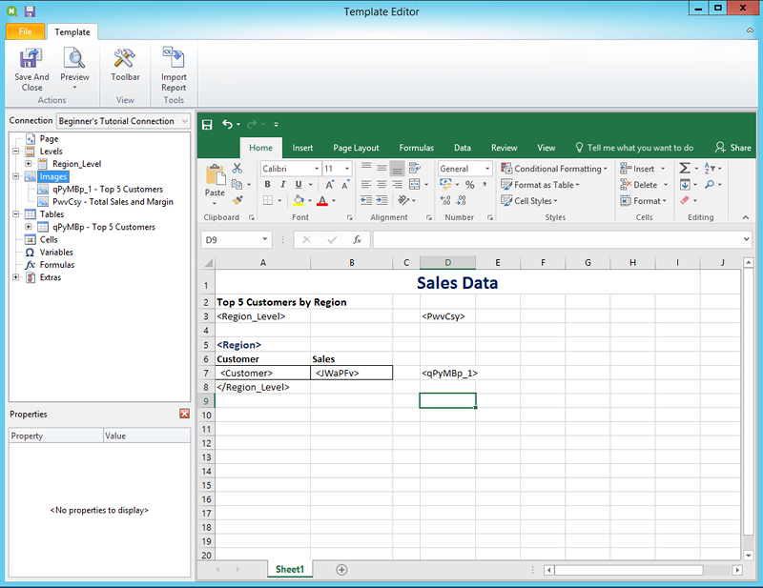This screenshot has height=588, width=763.
Task: Toggle Underline formatting
Action: point(299,185)
